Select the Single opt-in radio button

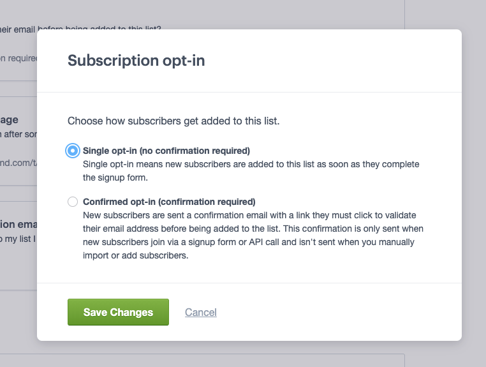(x=73, y=151)
